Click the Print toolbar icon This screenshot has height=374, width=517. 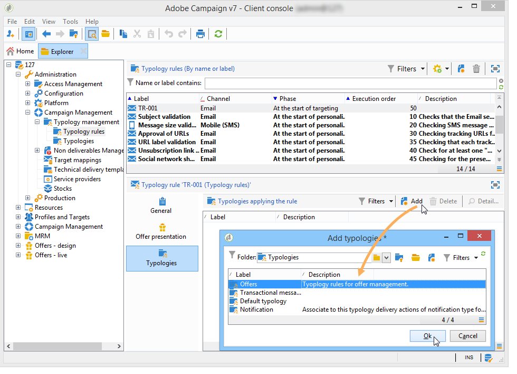(x=200, y=34)
